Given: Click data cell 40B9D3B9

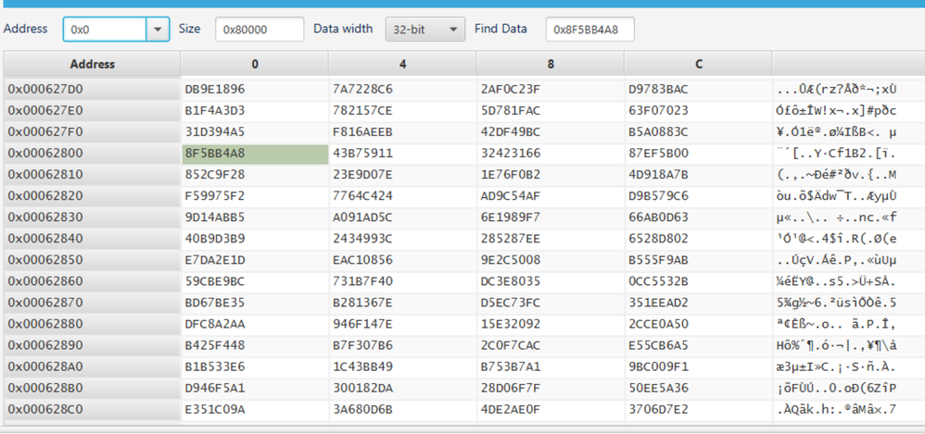Looking at the screenshot, I should coord(255,239).
